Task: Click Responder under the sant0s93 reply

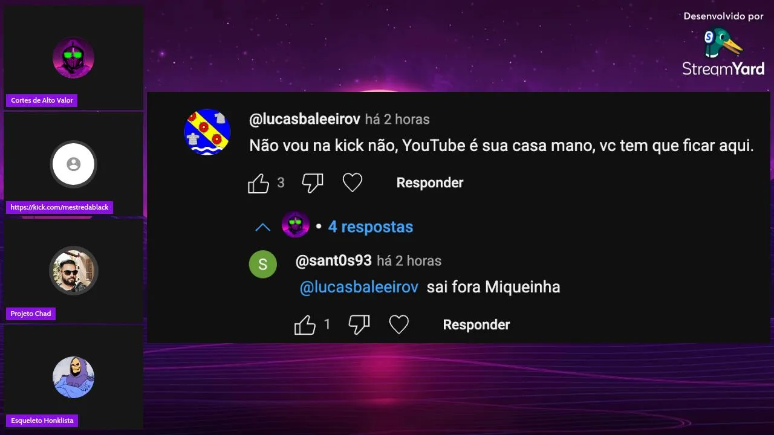Action: pyautogui.click(x=476, y=324)
